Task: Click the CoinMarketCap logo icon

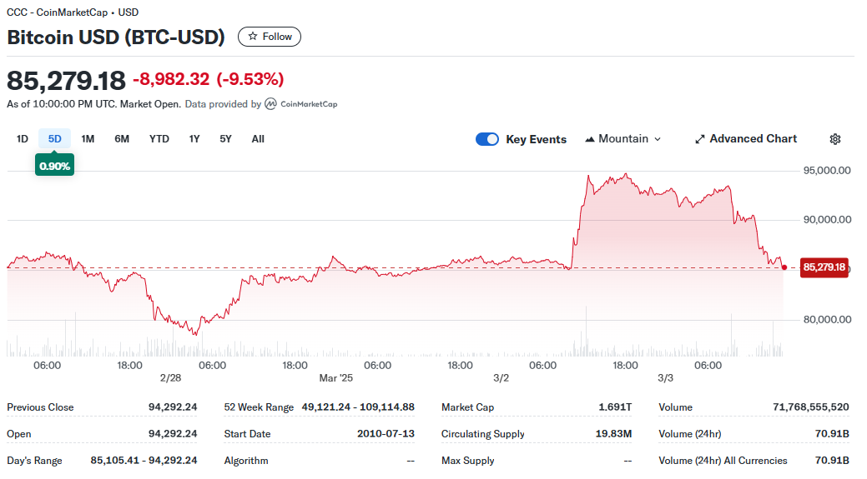Action: [x=270, y=104]
